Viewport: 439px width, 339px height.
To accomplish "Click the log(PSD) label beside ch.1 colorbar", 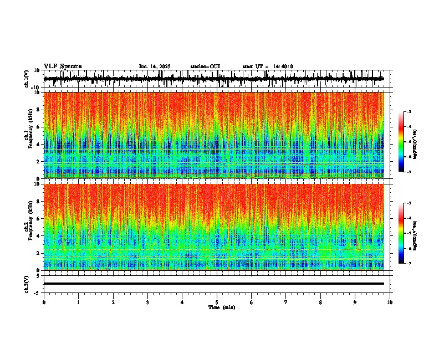I will click(x=415, y=145).
